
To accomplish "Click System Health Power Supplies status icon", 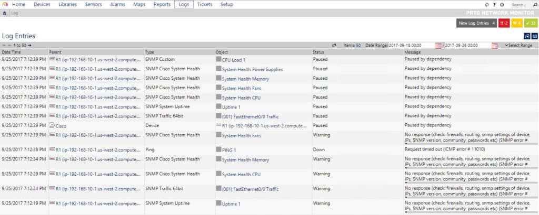I will pyautogui.click(x=218, y=69).
